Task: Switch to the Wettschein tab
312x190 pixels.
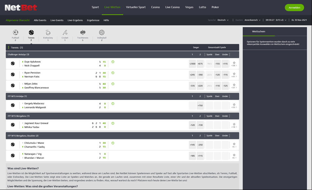Action: [x=259, y=31]
